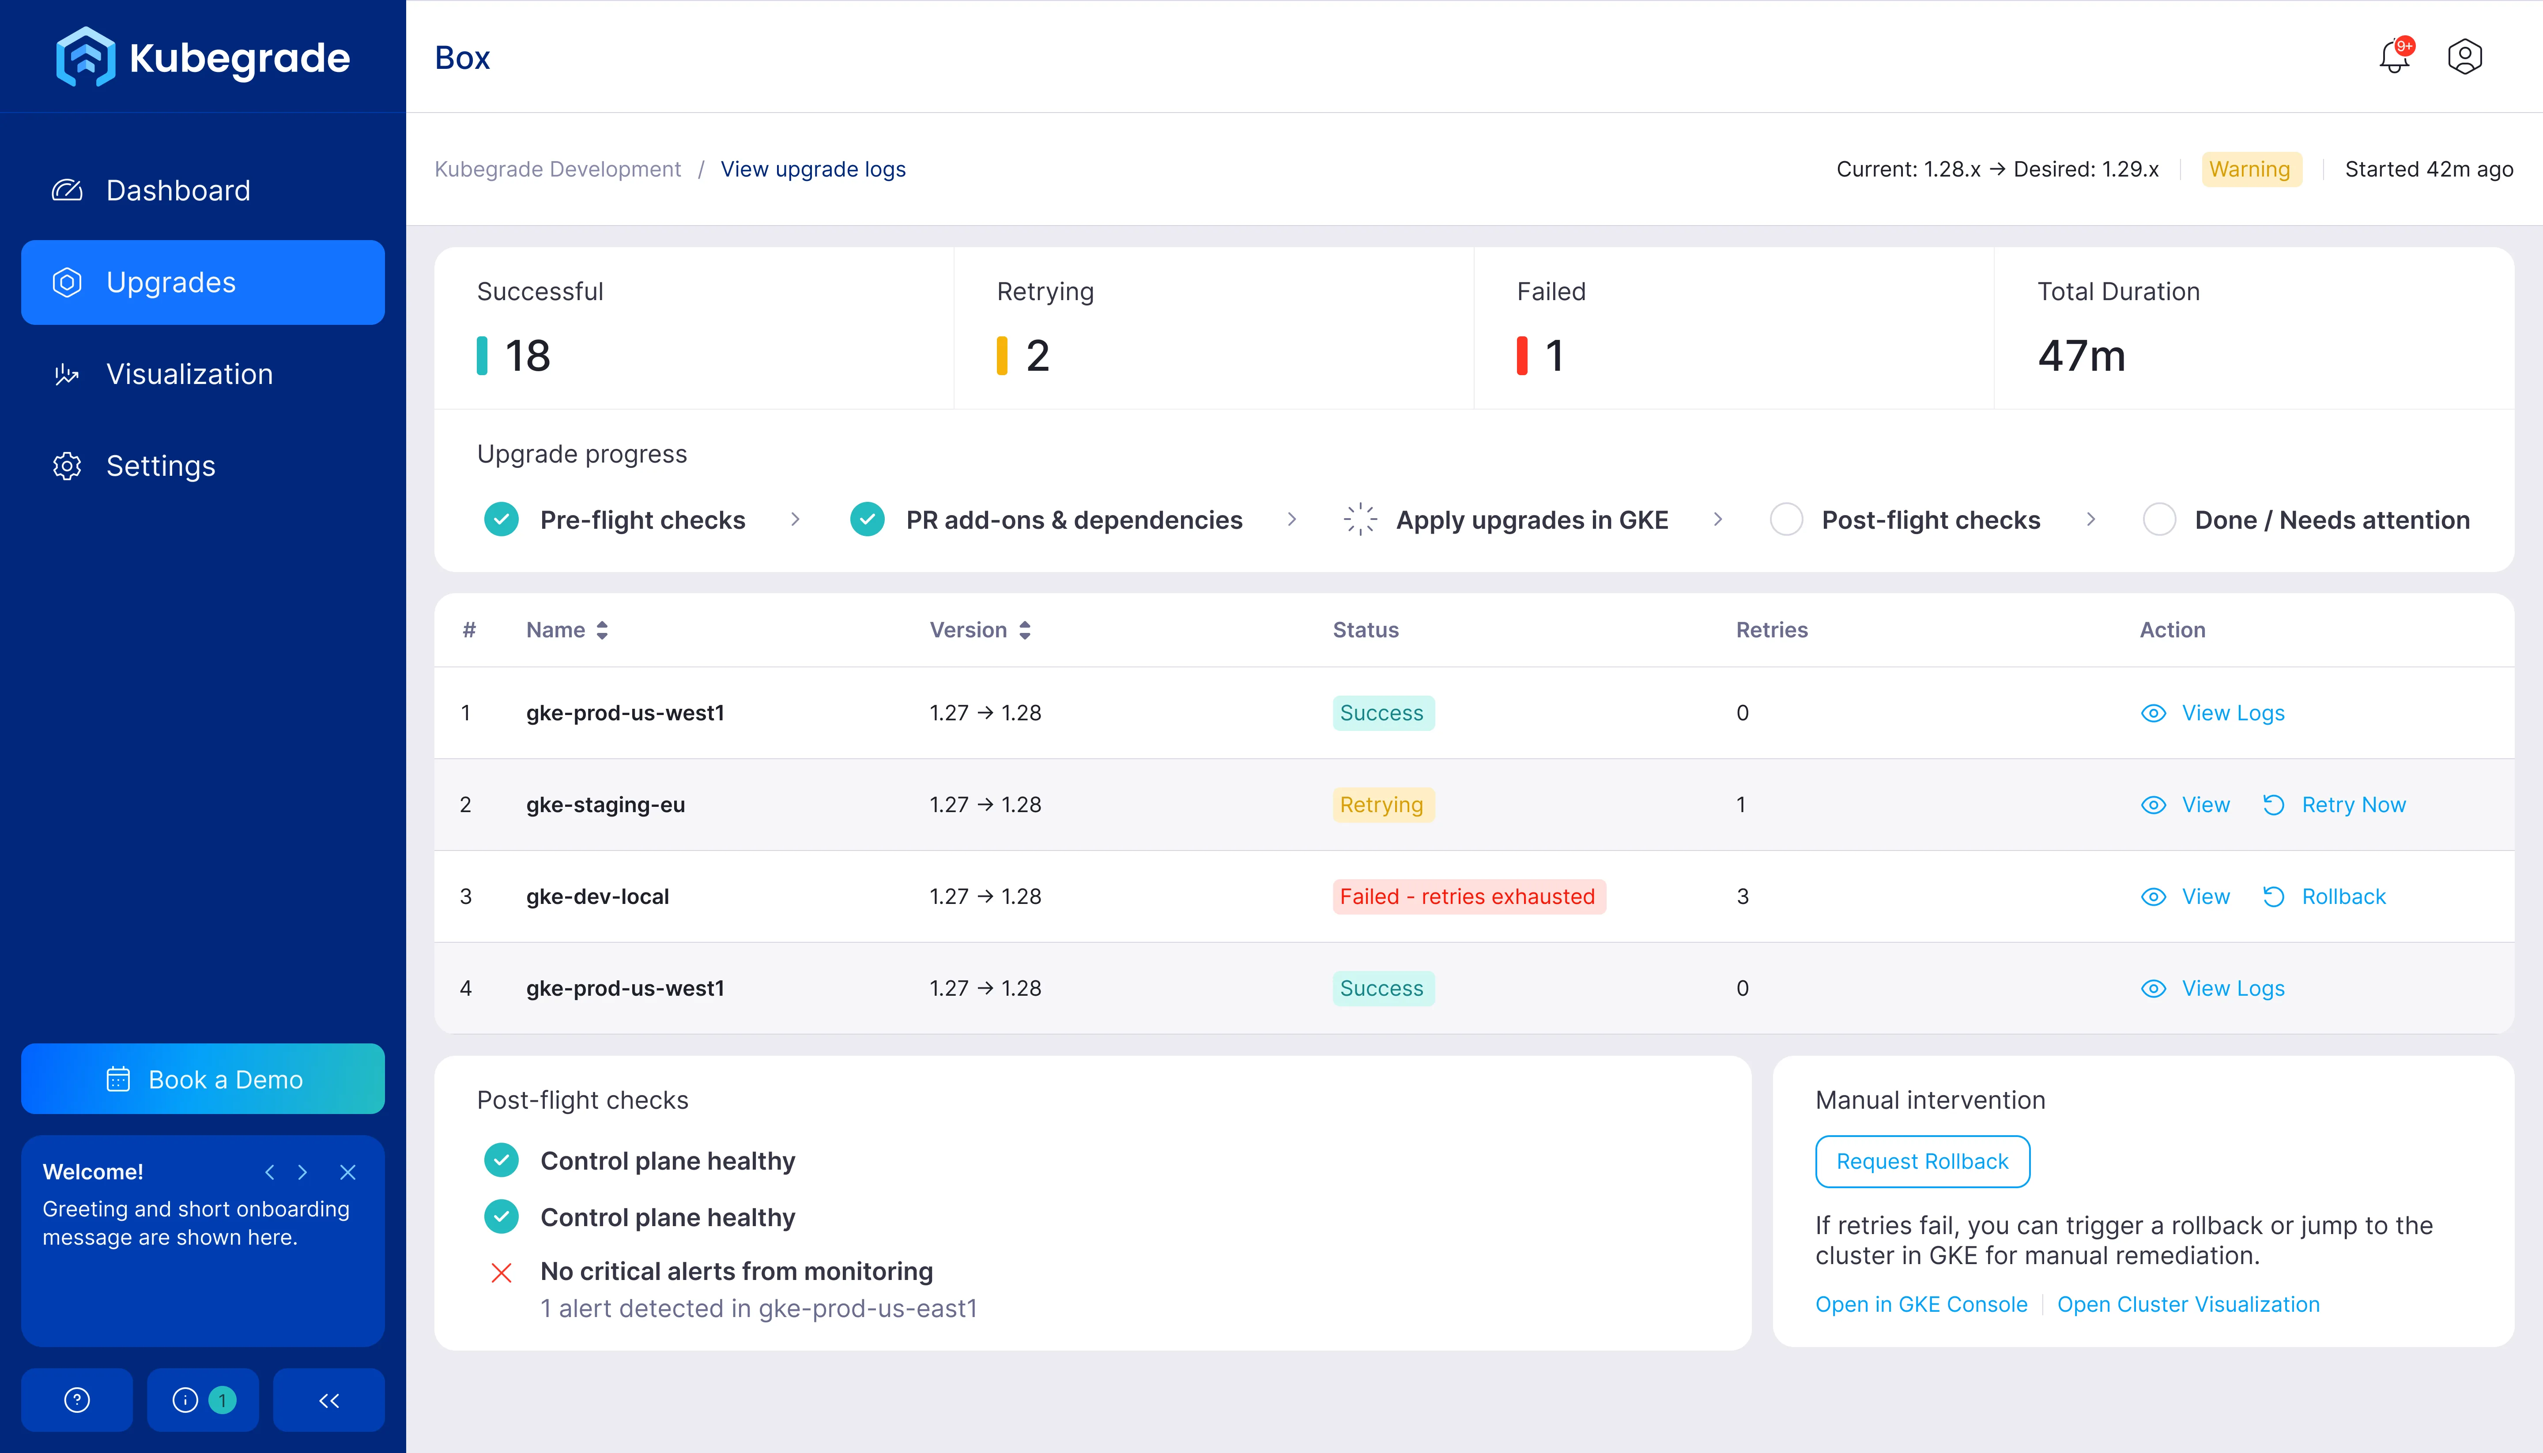This screenshot has width=2543, height=1453.
Task: Click the help question mark button
Action: (x=77, y=1400)
